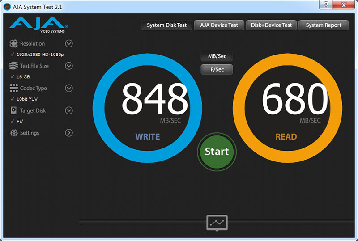Click the AJA Video Systems logo
This screenshot has height=241, width=358.
coord(38,25)
